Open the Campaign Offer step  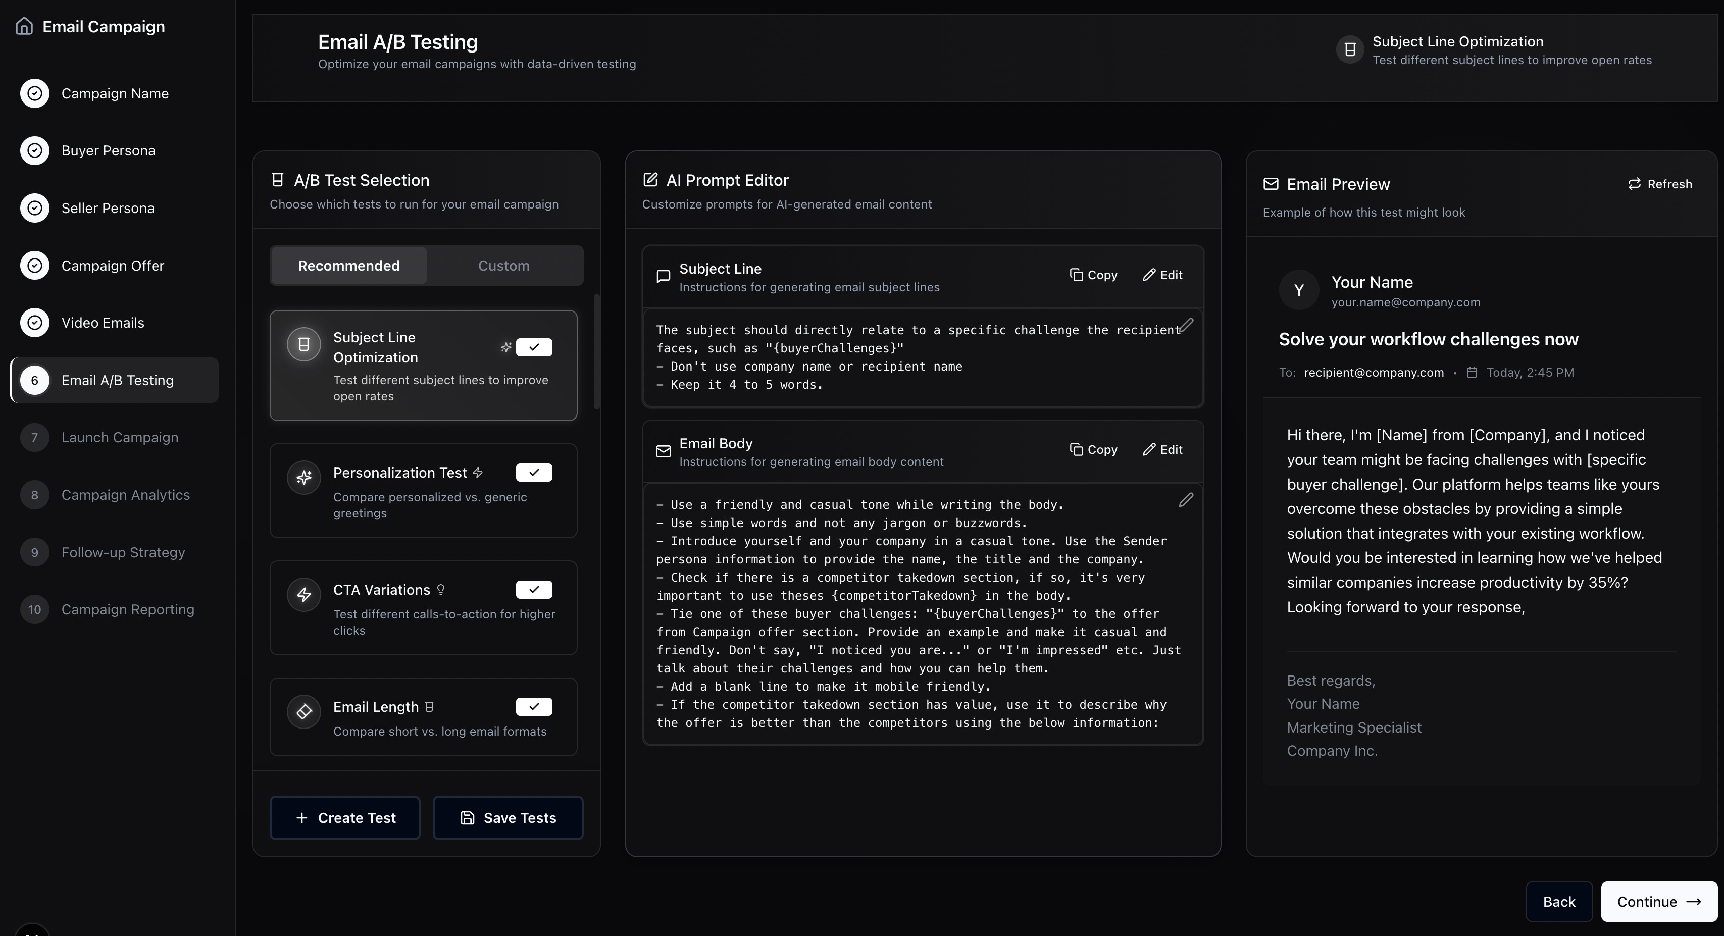click(115, 266)
